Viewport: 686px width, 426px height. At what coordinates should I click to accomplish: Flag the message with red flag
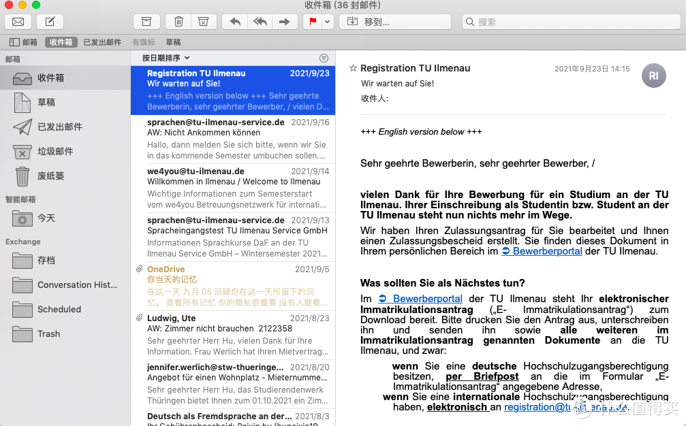313,21
